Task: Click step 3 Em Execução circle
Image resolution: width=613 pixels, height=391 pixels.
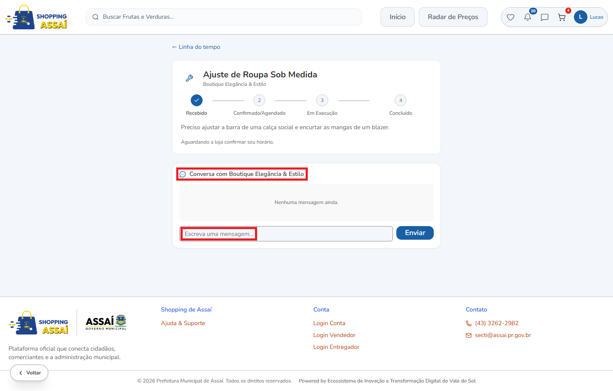Action: tap(322, 100)
